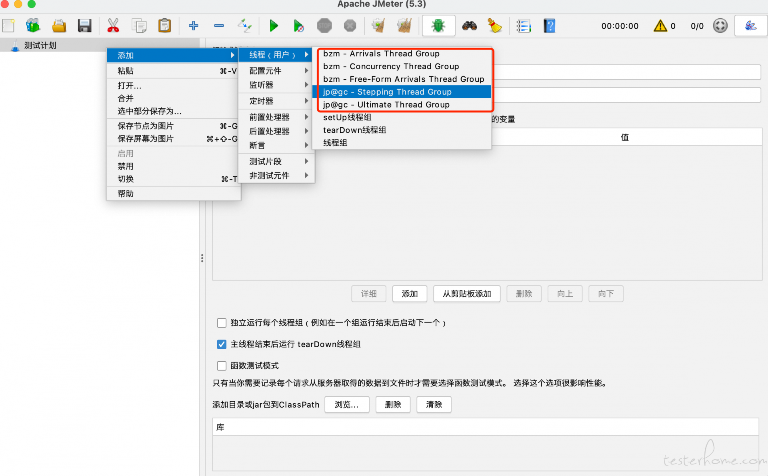Screen dimensions: 768x476
Task: Expand the 非测试元件 submenu
Action: click(276, 176)
